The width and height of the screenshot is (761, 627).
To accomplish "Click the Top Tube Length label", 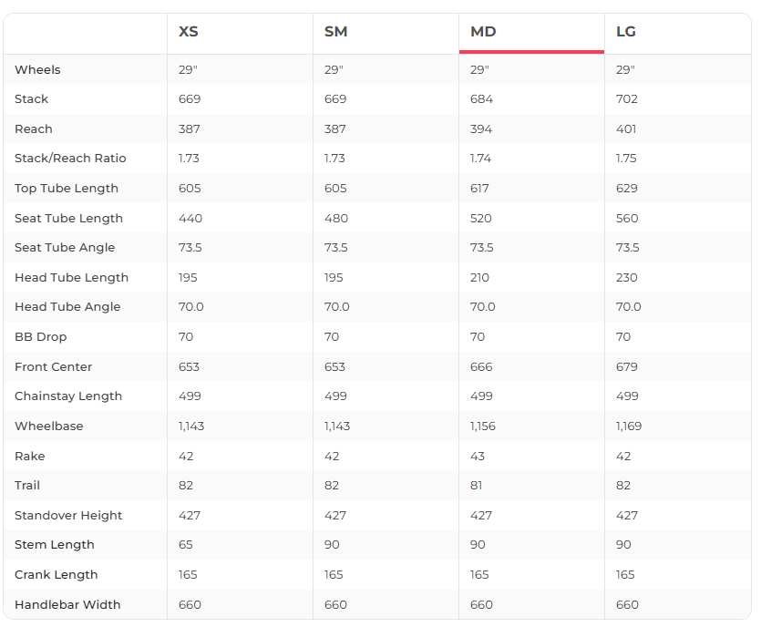I will click(67, 189).
